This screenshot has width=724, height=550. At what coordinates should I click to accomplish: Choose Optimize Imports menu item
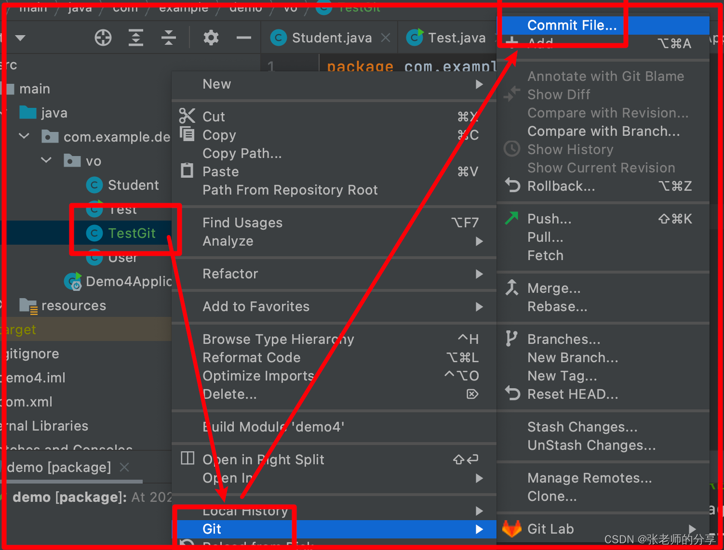[x=334, y=376]
